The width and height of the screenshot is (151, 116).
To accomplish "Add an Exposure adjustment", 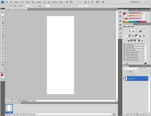I will pos(140,31).
